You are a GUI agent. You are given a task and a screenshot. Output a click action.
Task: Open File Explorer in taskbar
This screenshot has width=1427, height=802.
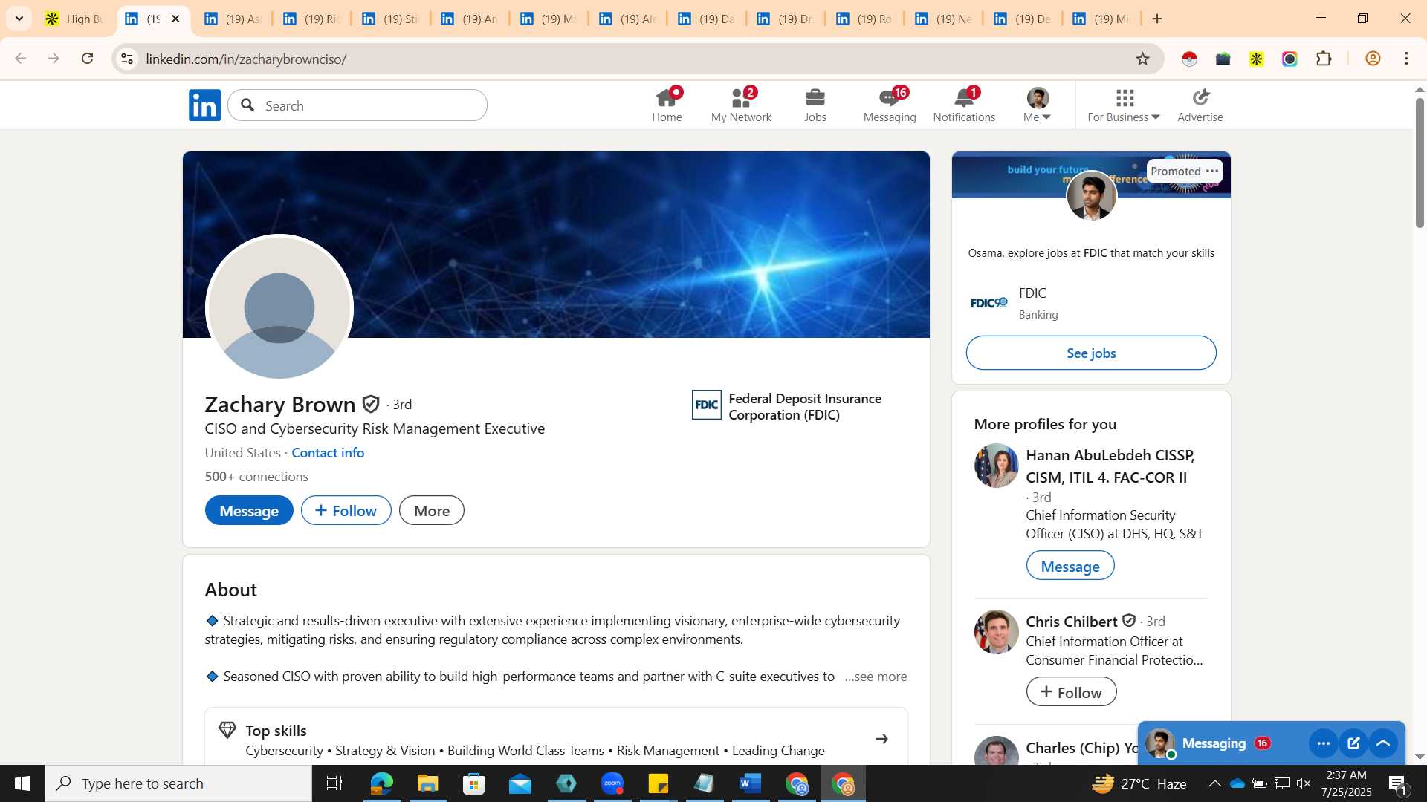[427, 783]
